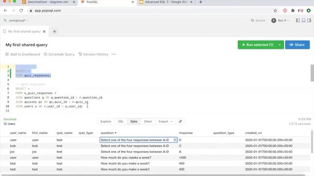
Task: Click query title My first shared query
Action: tap(26, 44)
